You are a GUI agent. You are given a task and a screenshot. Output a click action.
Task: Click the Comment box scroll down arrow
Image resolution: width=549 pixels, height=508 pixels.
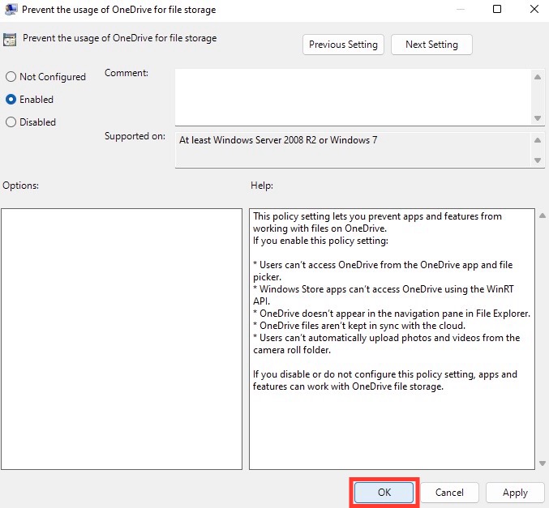[538, 118]
